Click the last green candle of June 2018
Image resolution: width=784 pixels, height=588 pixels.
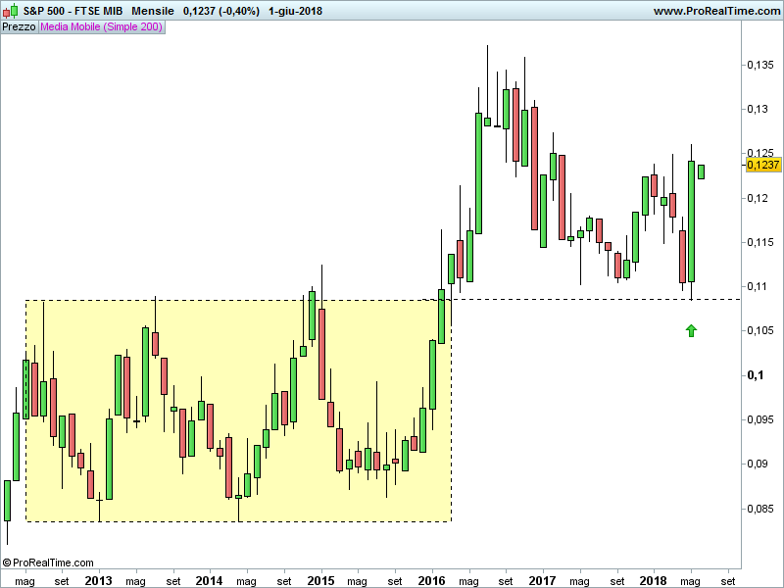click(x=701, y=171)
